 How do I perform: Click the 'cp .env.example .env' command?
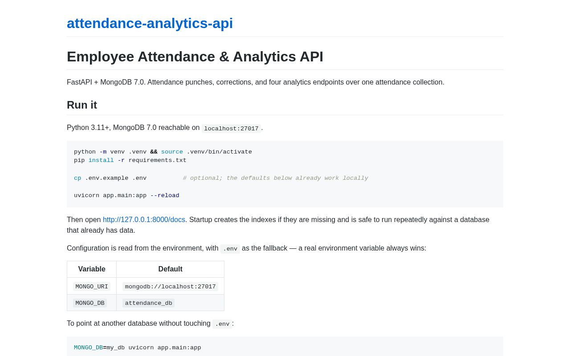click(110, 178)
